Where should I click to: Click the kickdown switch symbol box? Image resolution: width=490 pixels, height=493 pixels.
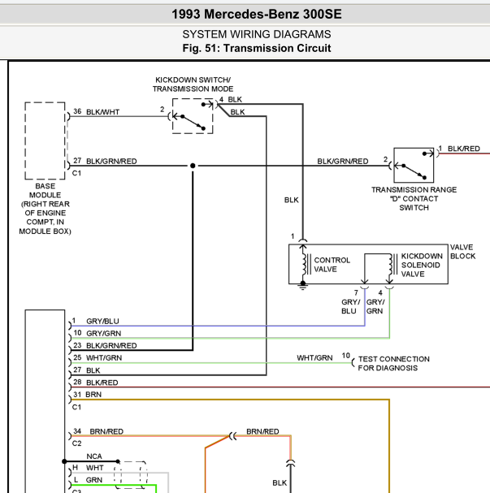[193, 116]
